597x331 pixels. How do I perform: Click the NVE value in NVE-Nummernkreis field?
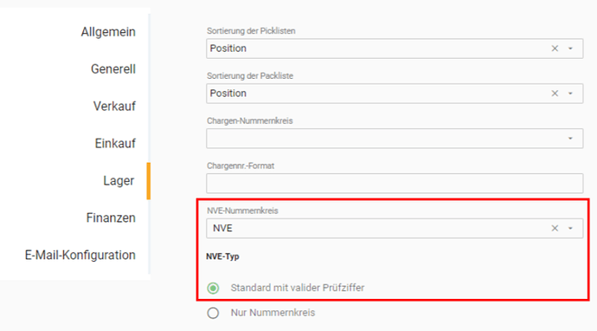coord(222,229)
